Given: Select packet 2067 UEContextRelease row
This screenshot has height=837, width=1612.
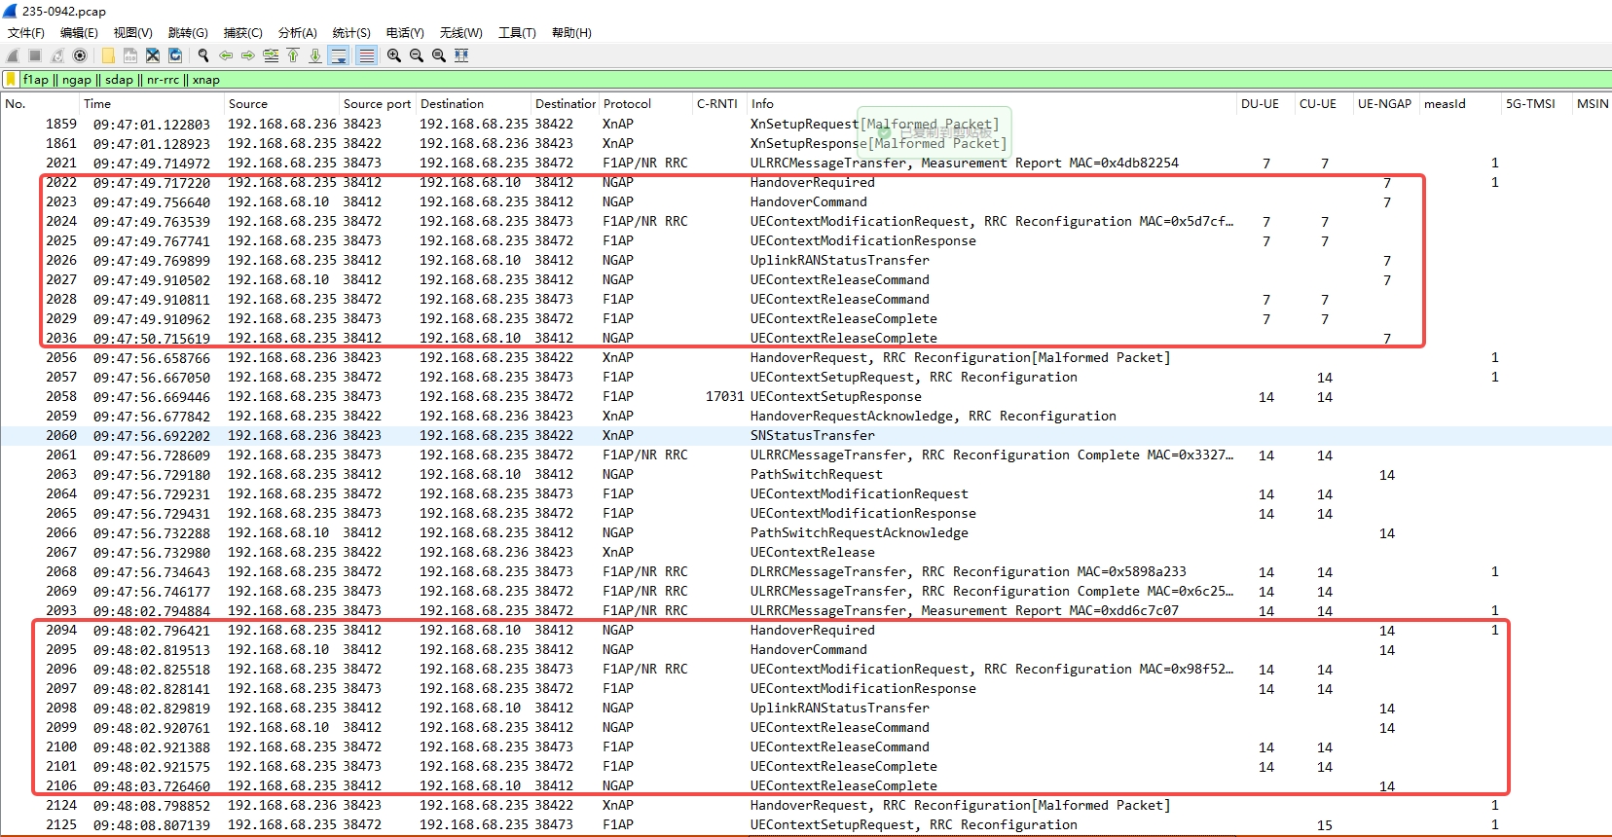Looking at the screenshot, I should (x=806, y=552).
